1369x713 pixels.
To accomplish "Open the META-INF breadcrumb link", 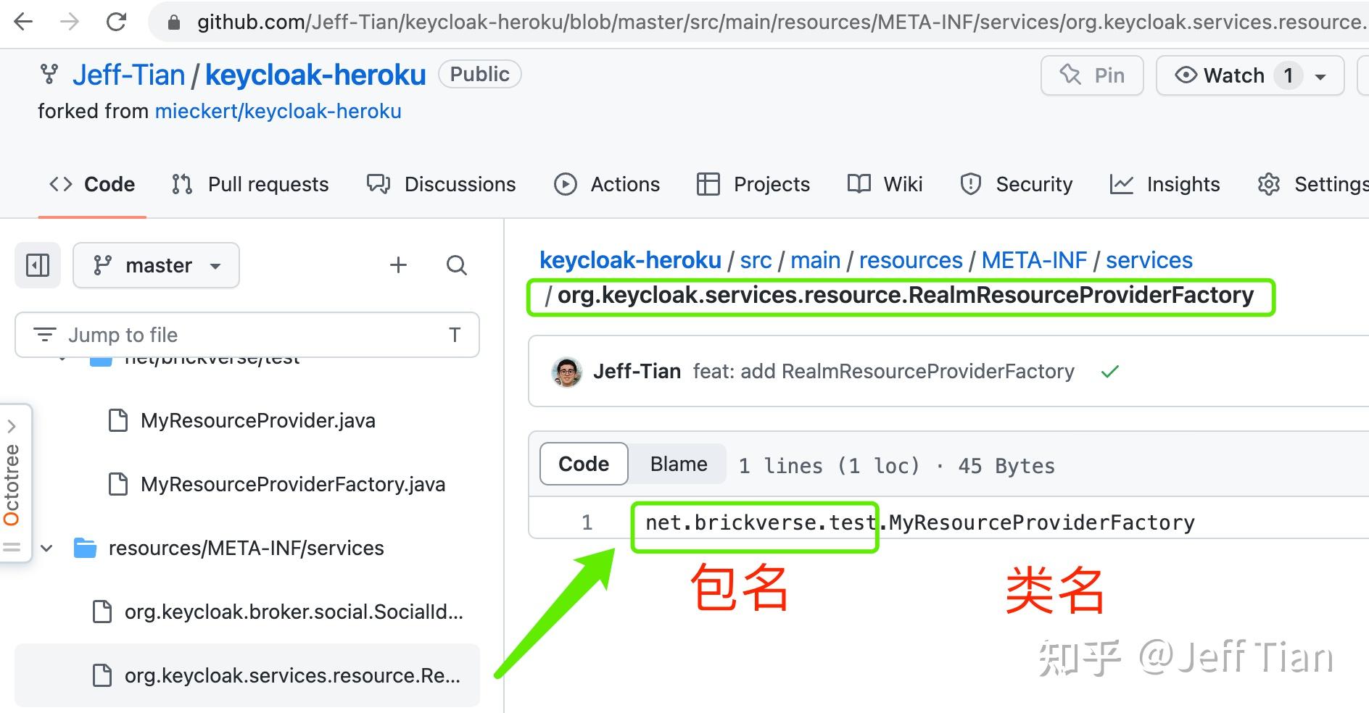I will click(x=1035, y=260).
